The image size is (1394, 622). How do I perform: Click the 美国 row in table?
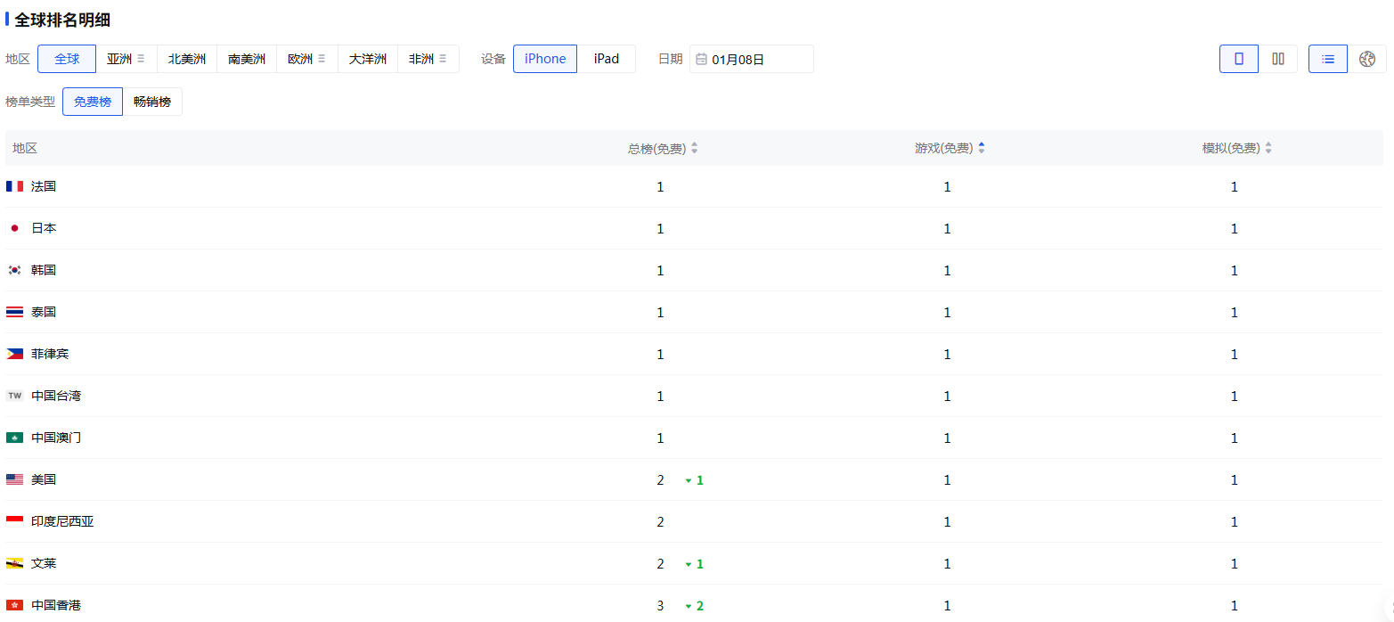pos(44,479)
